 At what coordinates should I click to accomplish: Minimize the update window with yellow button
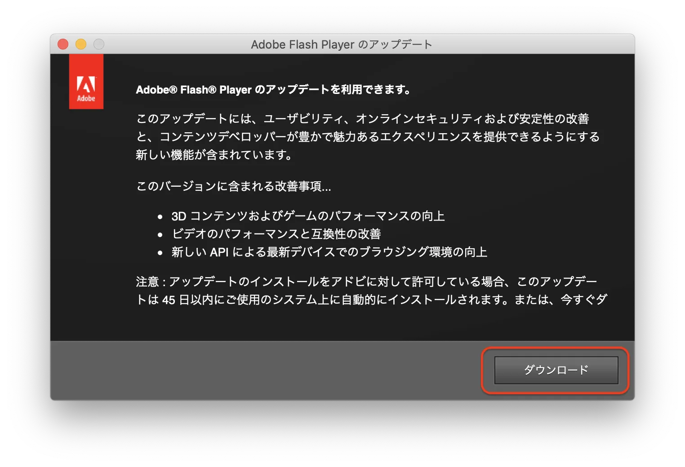(x=81, y=44)
